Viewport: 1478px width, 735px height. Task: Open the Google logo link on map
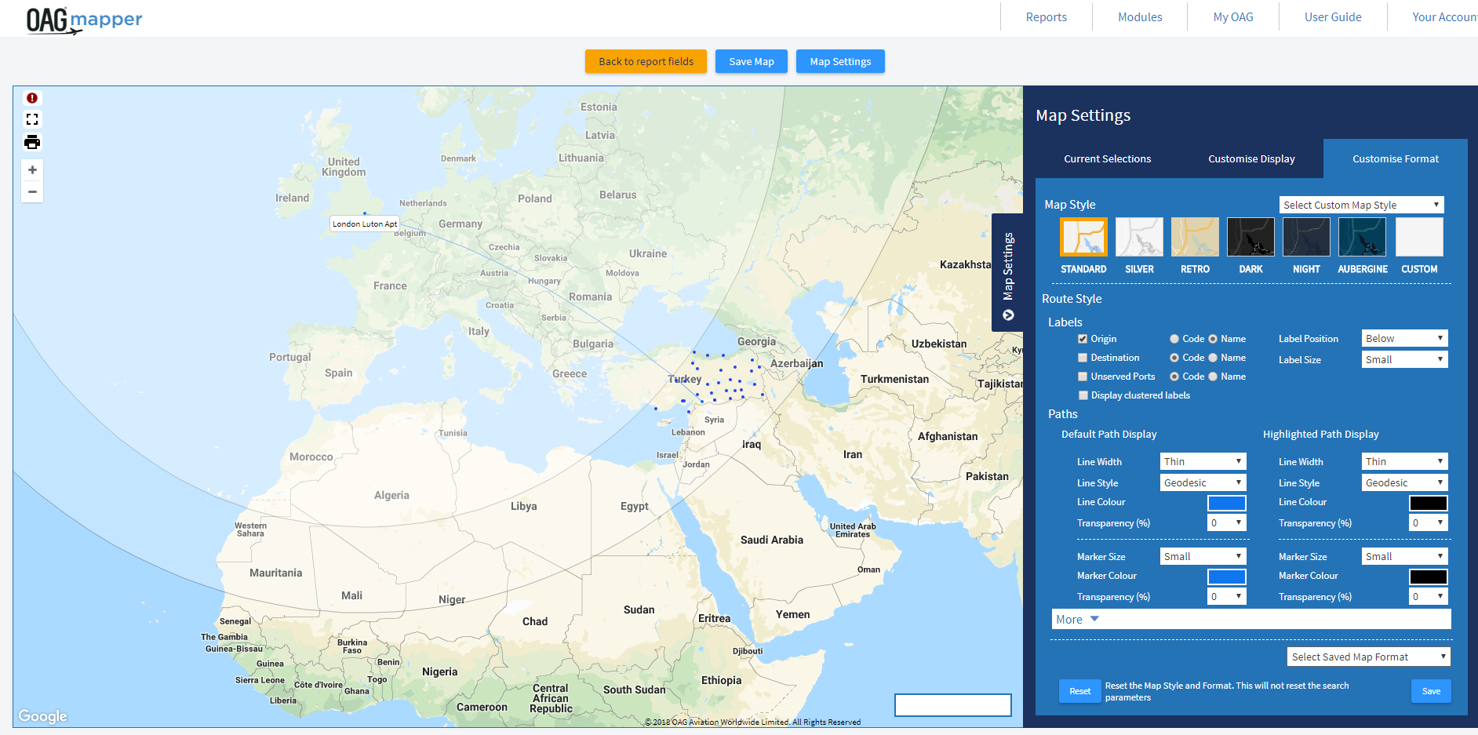(42, 715)
